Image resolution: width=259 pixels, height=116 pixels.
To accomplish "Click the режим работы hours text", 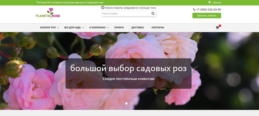I will [x=131, y=8].
